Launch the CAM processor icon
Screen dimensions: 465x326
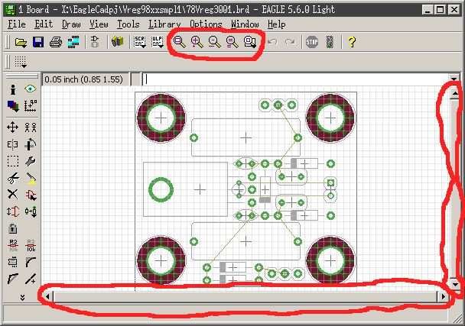click(x=73, y=42)
